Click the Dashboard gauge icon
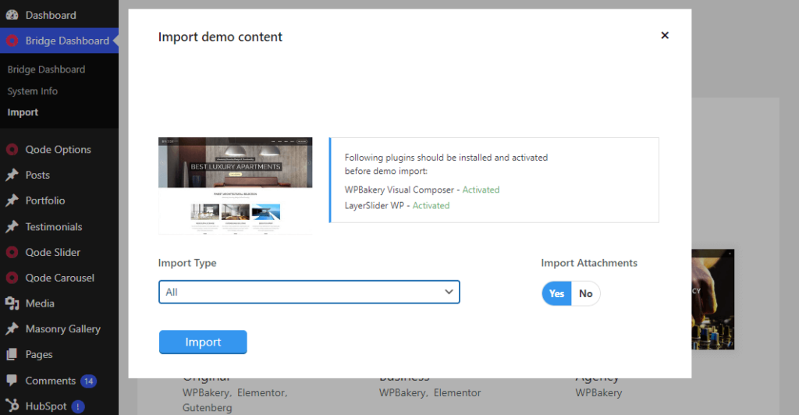Screen dimensions: 799x415 click(12, 16)
